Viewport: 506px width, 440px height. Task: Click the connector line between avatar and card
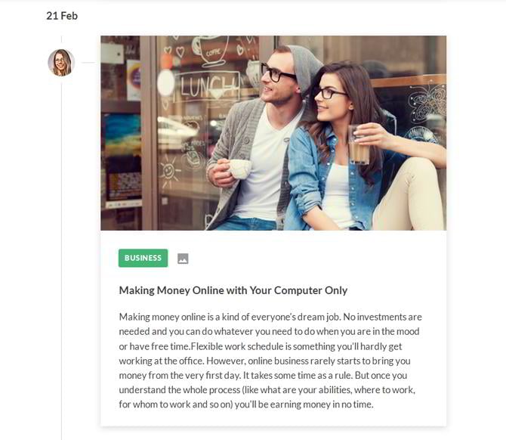point(88,63)
